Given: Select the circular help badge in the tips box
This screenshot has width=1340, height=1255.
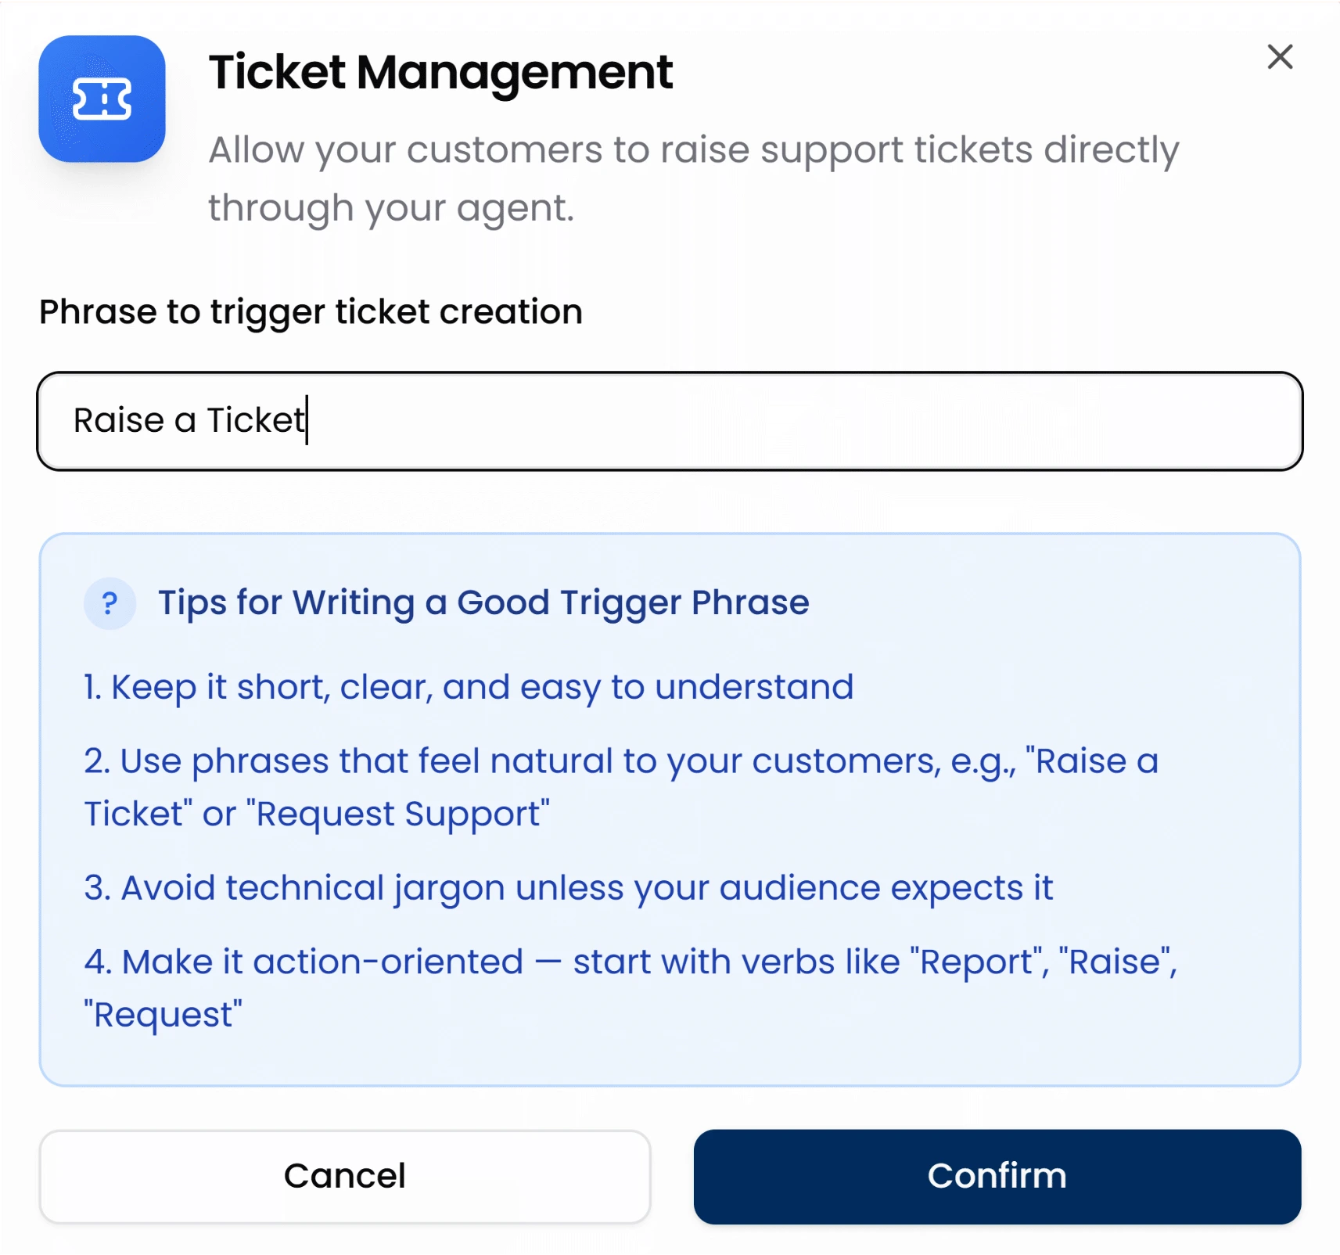Looking at the screenshot, I should click(x=109, y=603).
